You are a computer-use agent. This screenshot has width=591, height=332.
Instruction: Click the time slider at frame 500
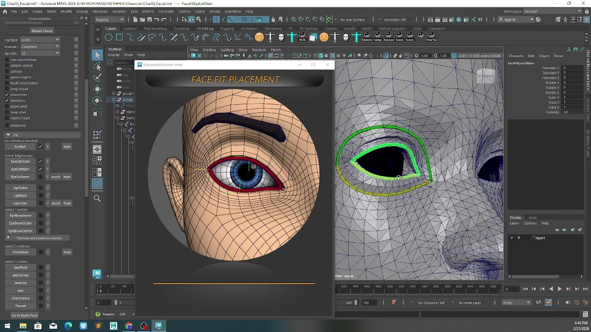[390, 289]
